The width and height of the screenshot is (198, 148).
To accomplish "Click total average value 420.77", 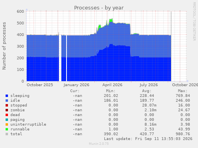I will coord(147,134).
